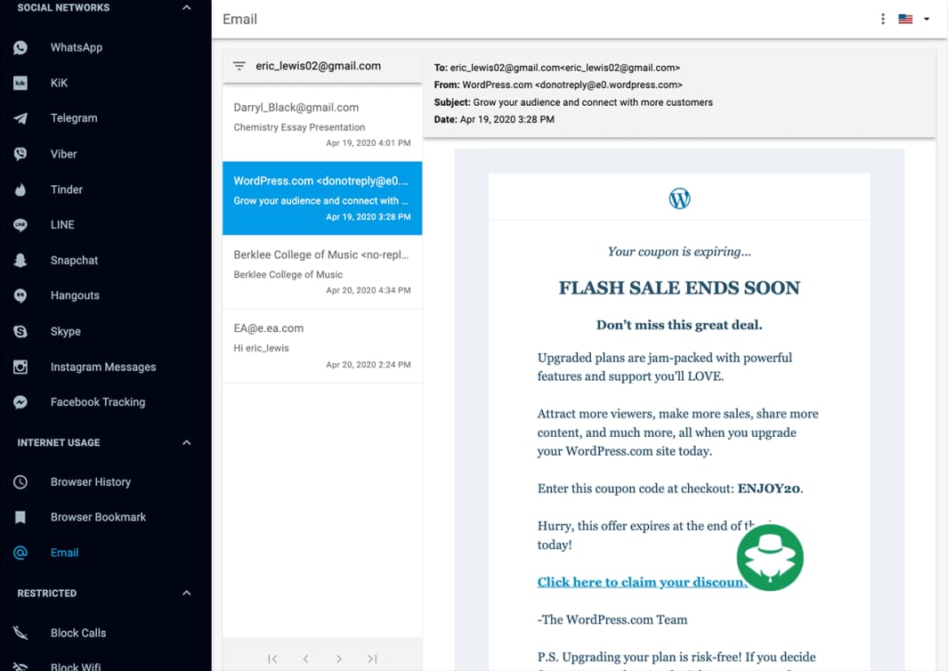The width and height of the screenshot is (948, 671).
Task: Collapse the RESTRICTED section
Action: pos(186,593)
